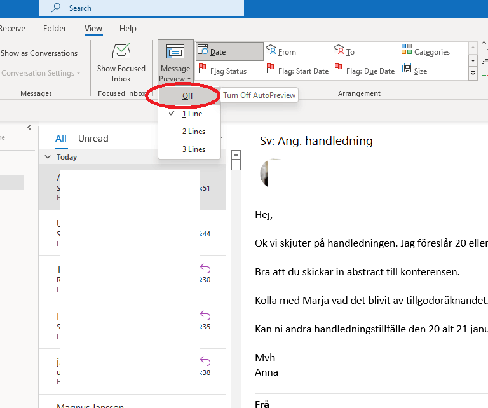Open the message timed :44
488x408 pixels.
pos(132,233)
